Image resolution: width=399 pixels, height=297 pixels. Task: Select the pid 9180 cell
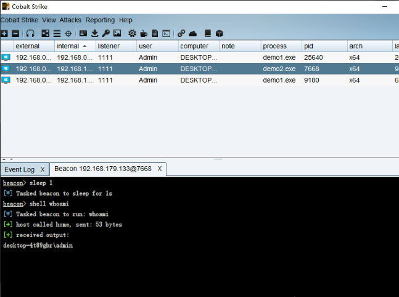click(324, 80)
